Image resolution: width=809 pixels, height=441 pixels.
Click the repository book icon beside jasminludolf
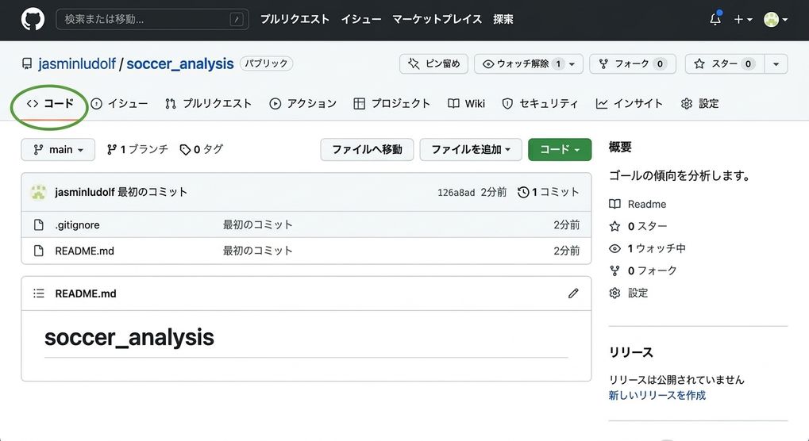coord(27,64)
